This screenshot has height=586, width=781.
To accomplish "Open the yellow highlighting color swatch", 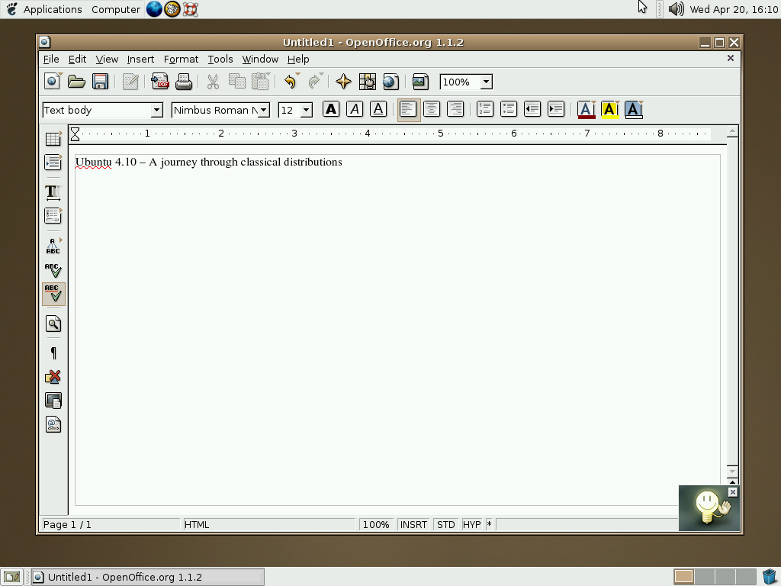I will [x=609, y=109].
